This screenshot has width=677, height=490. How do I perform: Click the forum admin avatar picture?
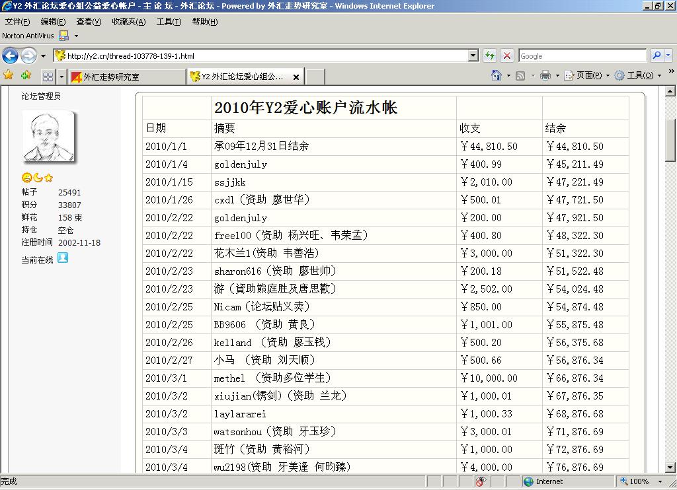[49, 136]
